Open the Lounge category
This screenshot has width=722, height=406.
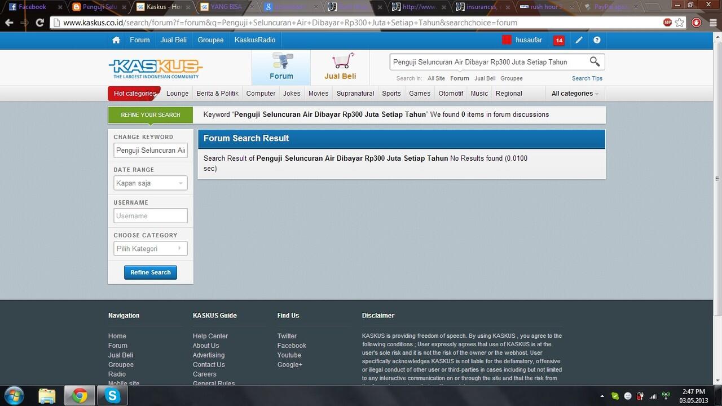click(178, 94)
